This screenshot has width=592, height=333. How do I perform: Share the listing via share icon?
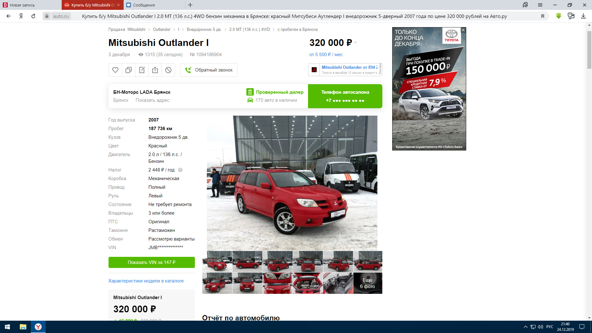pyautogui.click(x=155, y=70)
